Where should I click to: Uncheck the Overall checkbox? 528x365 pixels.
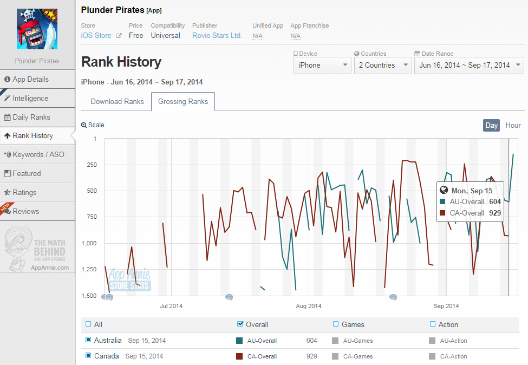(x=240, y=324)
